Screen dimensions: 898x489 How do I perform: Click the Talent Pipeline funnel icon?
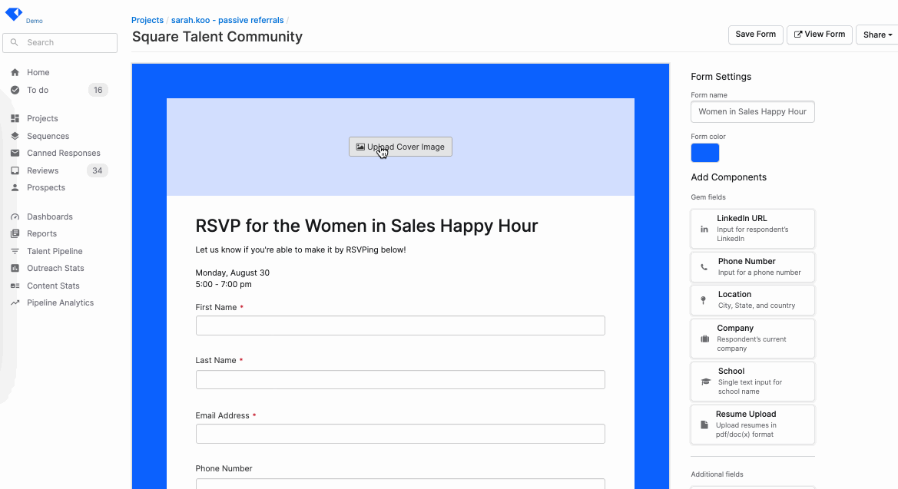[x=15, y=251]
